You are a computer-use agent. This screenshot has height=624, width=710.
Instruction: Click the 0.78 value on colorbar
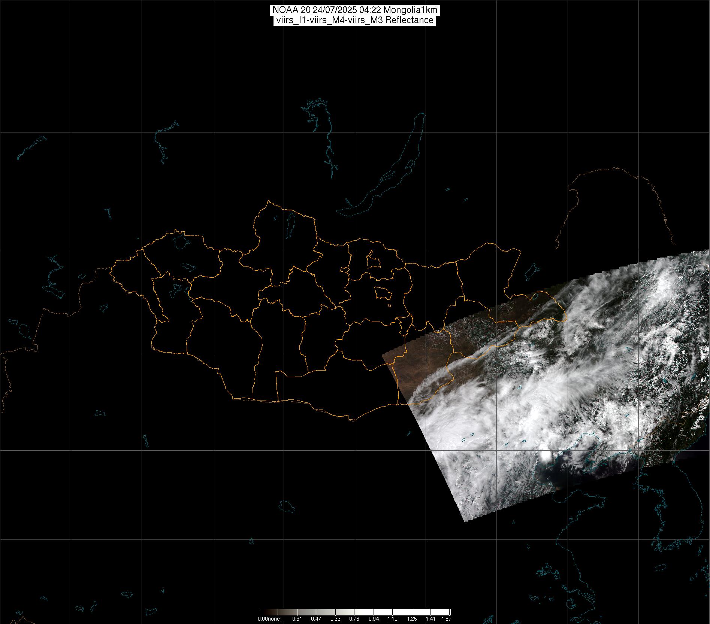354,619
